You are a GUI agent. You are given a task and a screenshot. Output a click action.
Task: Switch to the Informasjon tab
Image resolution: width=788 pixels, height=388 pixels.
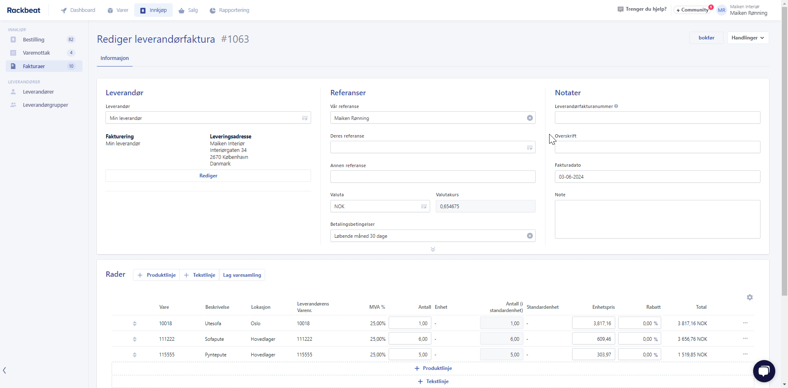click(115, 58)
